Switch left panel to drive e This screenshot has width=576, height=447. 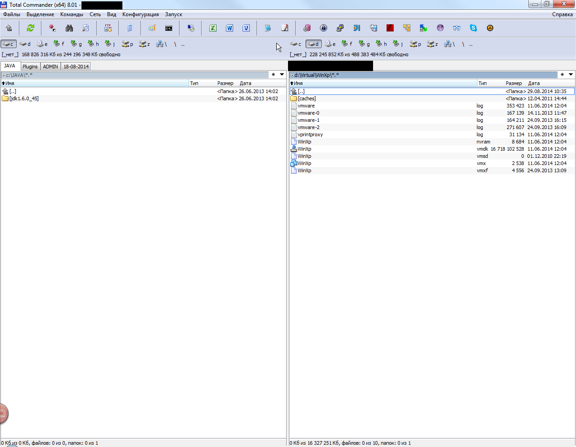[43, 44]
